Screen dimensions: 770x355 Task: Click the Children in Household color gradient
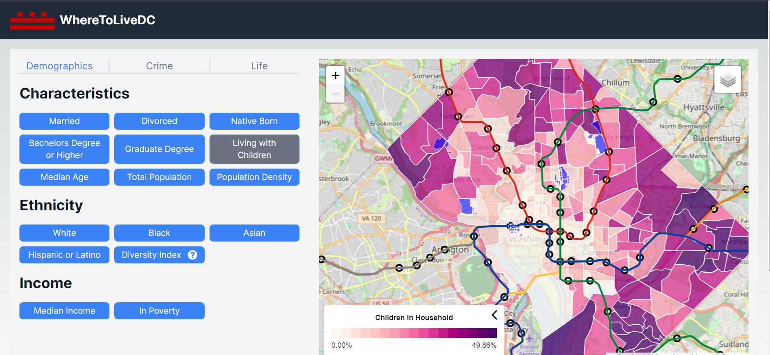(414, 333)
